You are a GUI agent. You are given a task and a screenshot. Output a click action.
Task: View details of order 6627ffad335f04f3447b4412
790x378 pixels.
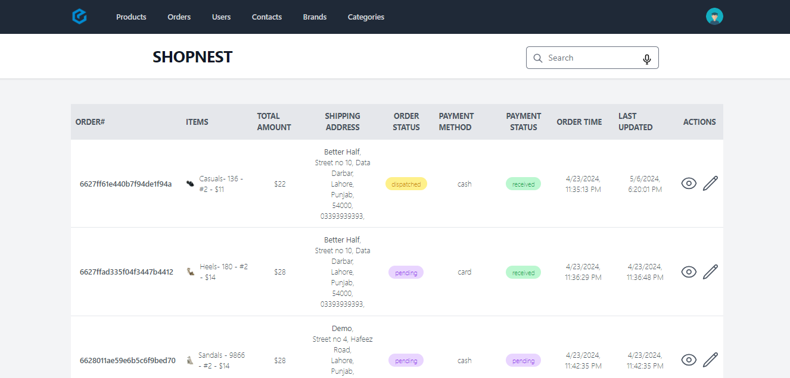pos(689,272)
